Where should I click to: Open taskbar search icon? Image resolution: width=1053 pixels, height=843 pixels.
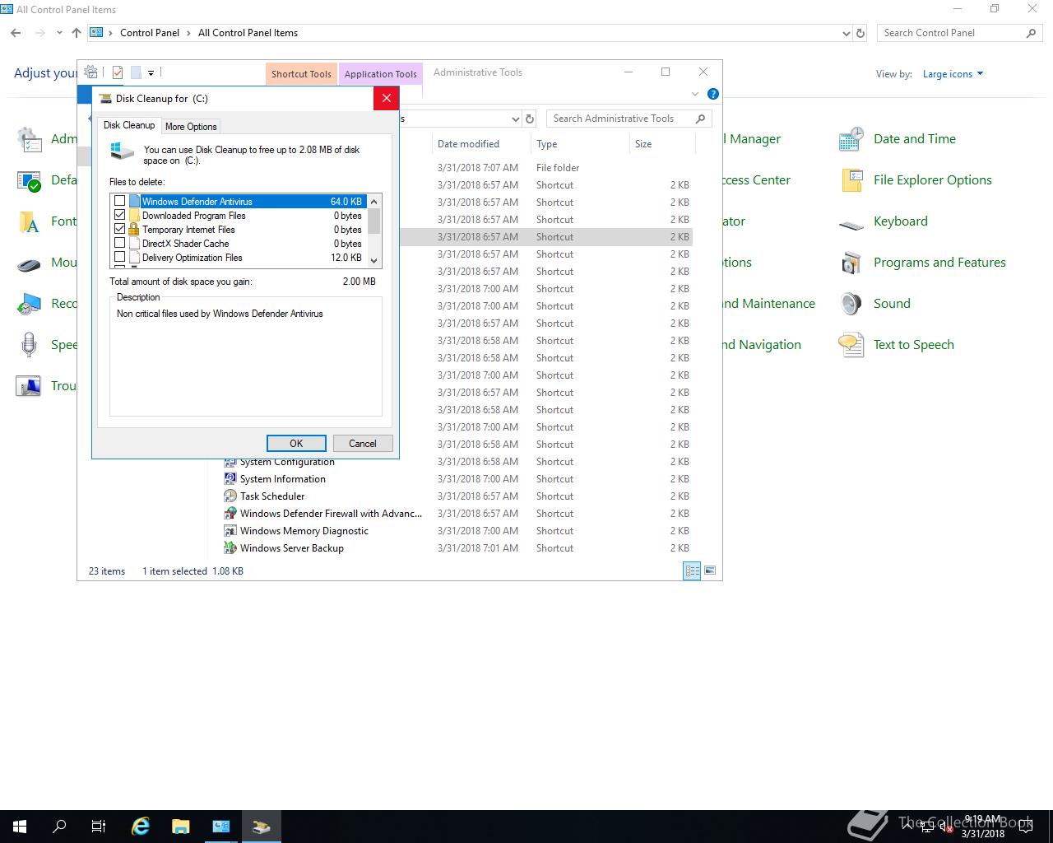point(59,827)
